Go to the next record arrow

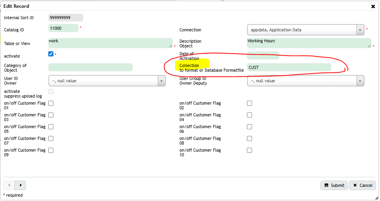tap(20, 185)
